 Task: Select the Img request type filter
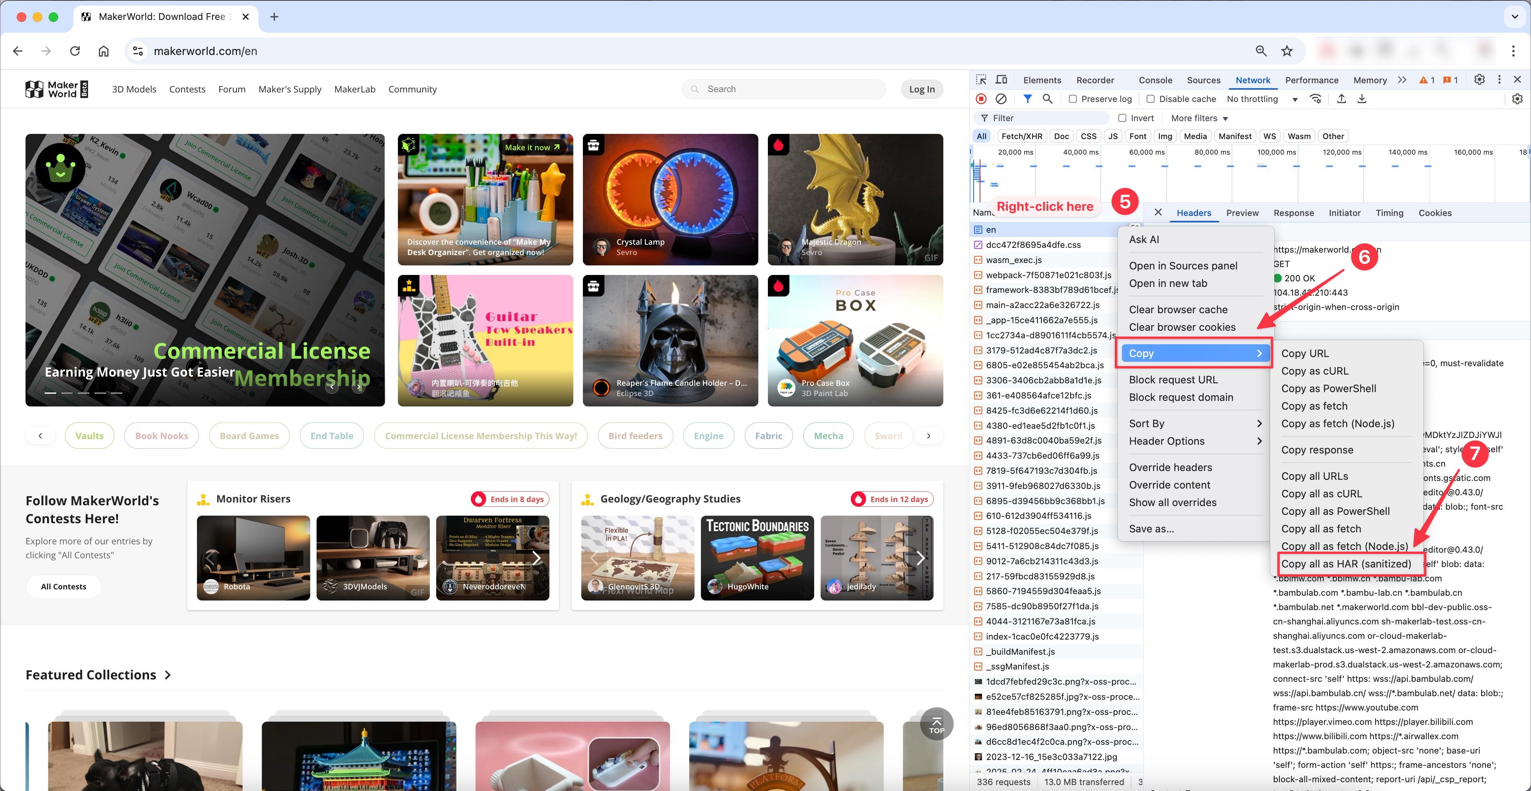pyautogui.click(x=1165, y=136)
